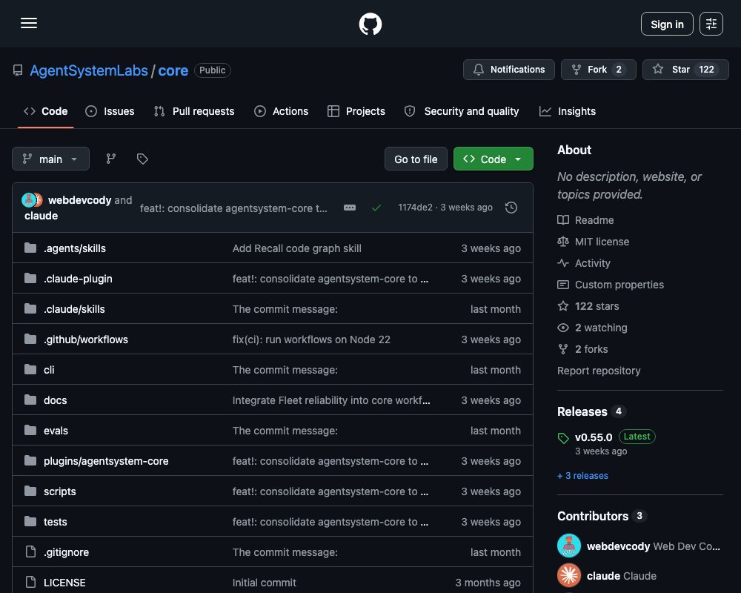Open the appearance settings icon button
741x593 pixels.
coord(711,24)
